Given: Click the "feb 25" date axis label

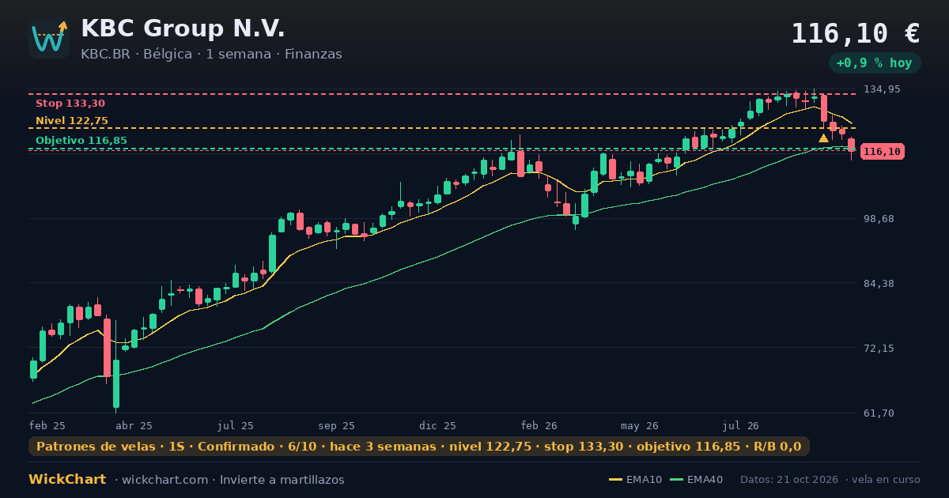Looking at the screenshot, I should (47, 425).
